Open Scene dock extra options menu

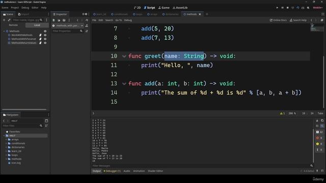(46, 20)
